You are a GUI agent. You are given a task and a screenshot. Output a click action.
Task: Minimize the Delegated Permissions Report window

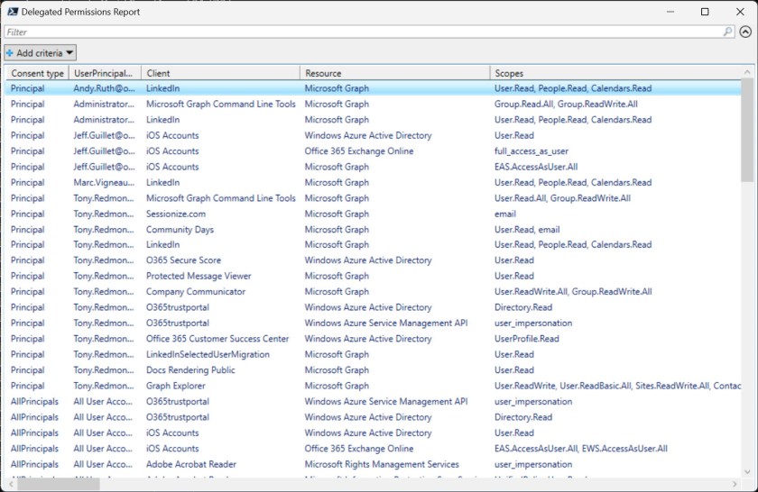(x=670, y=12)
